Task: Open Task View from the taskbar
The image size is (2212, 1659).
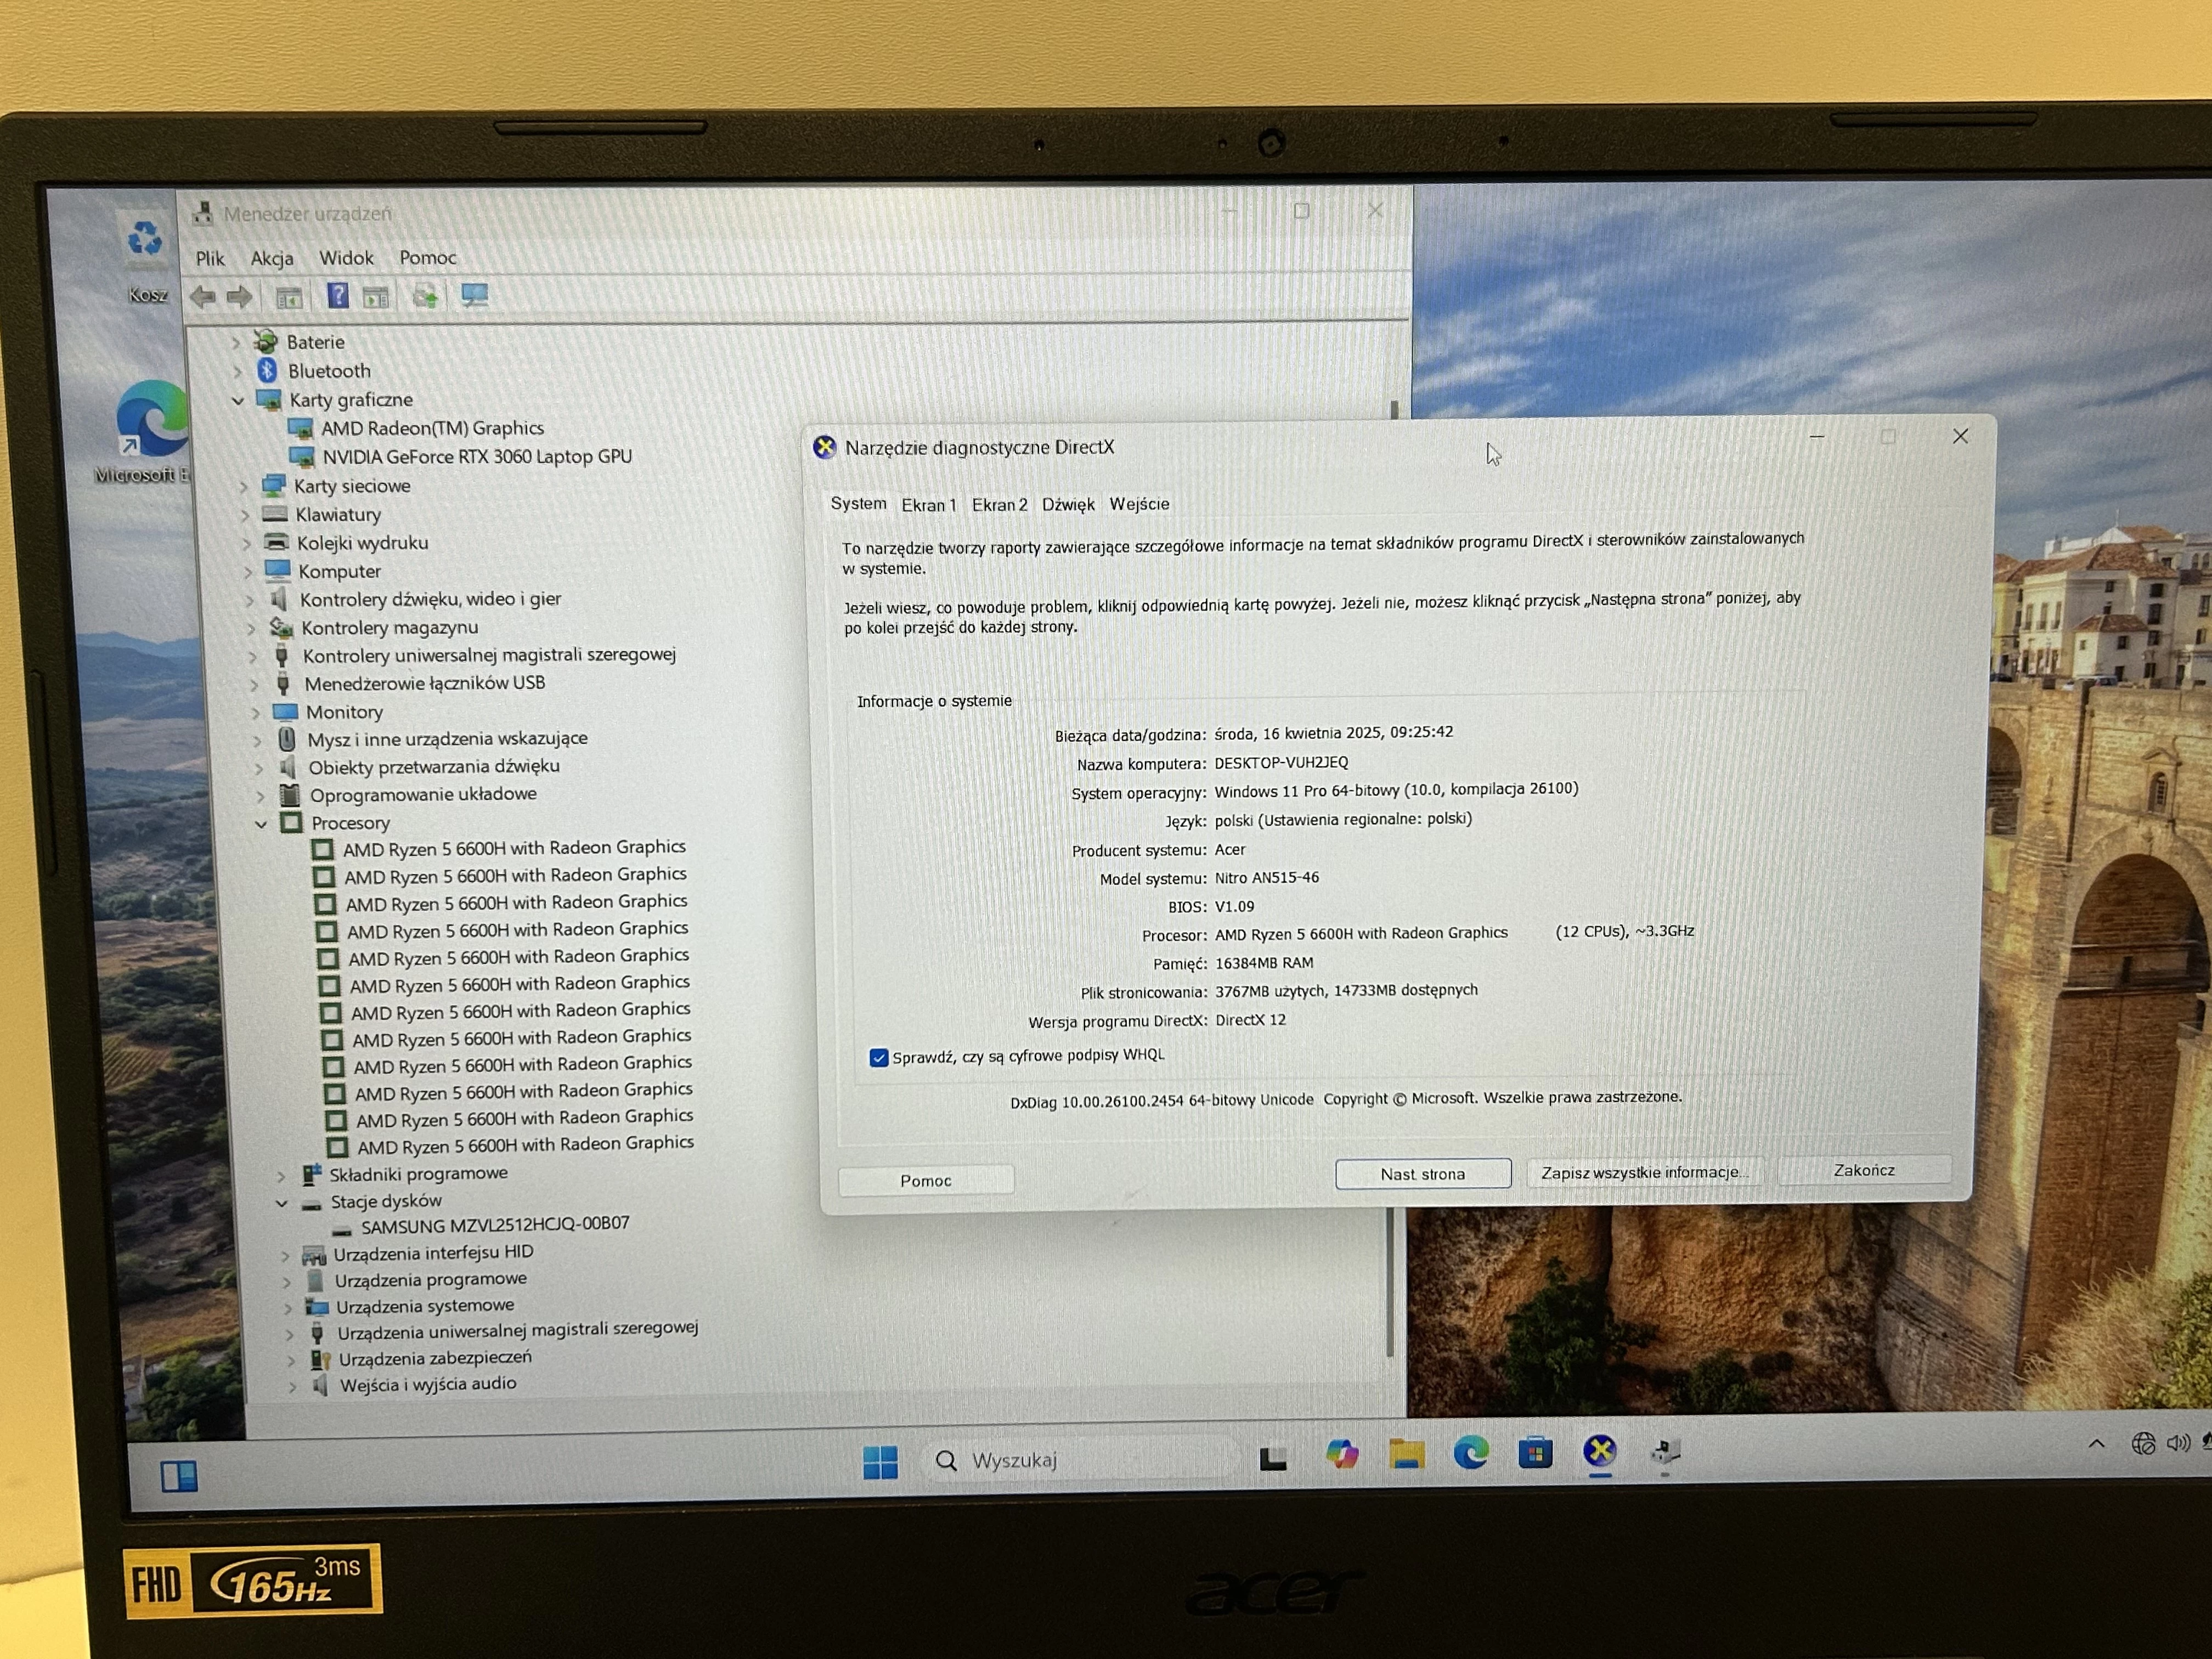Action: click(1273, 1459)
